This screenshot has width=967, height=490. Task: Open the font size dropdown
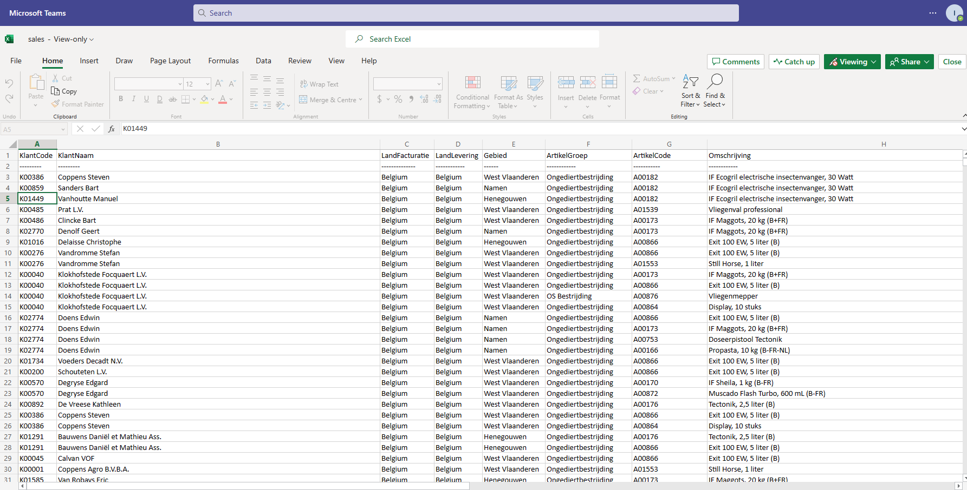tap(207, 84)
